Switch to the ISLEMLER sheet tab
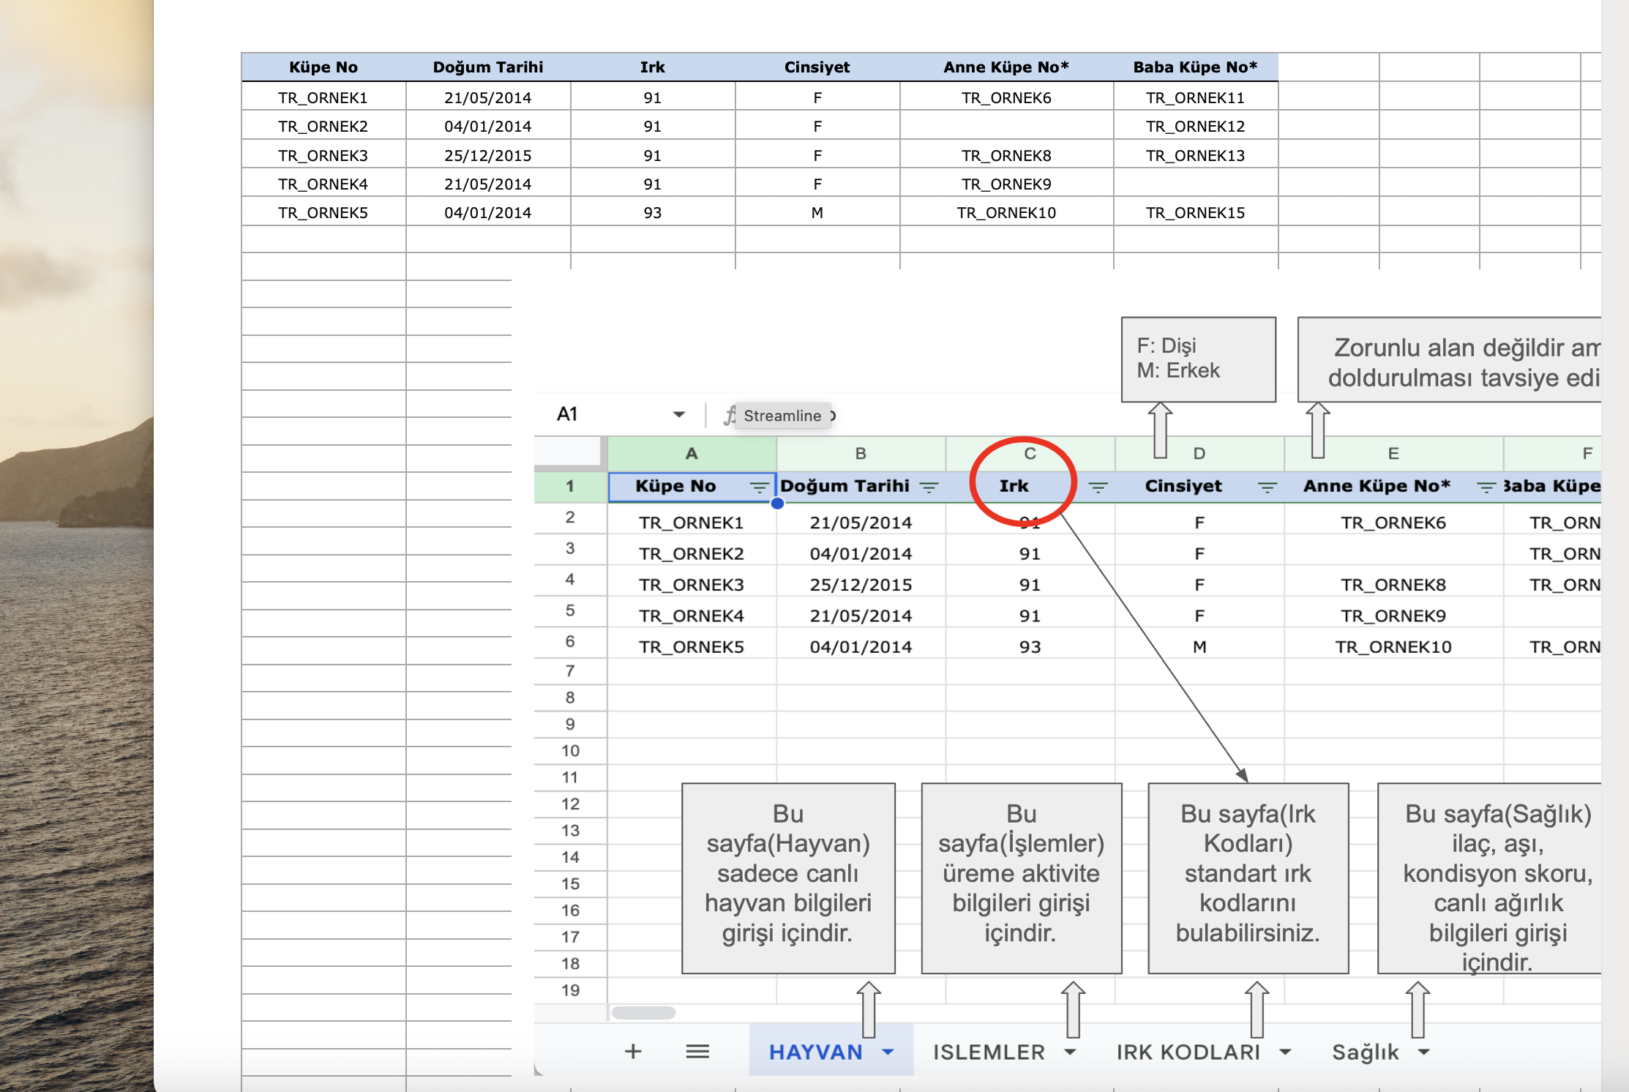Viewport: 1629px width, 1092px height. click(989, 1052)
